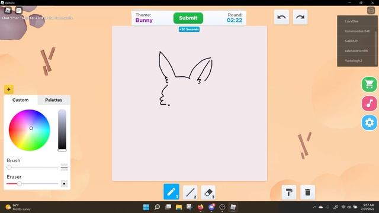
Task: Open Wi-Fi network tray icon
Action: click(343, 207)
